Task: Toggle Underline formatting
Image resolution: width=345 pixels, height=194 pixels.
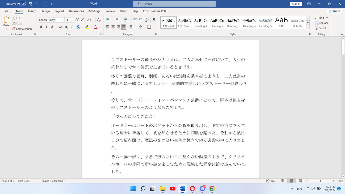Action: point(52,27)
